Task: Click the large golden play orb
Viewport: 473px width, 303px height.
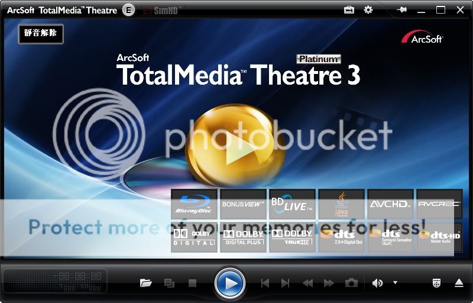Action: point(235,145)
